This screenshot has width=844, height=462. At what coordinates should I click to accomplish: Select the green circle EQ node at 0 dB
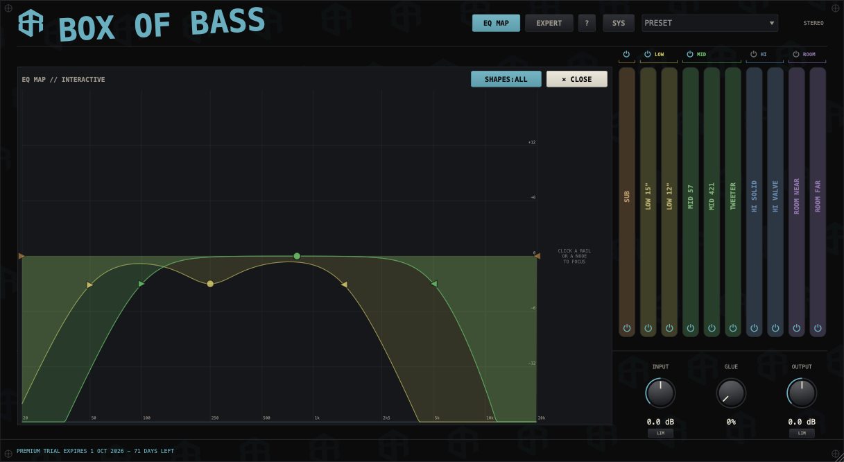point(297,256)
